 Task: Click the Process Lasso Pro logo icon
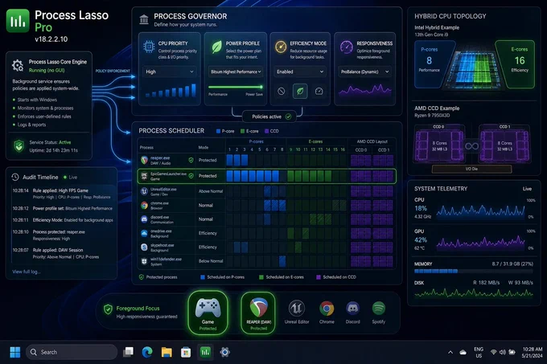[x=18, y=21]
